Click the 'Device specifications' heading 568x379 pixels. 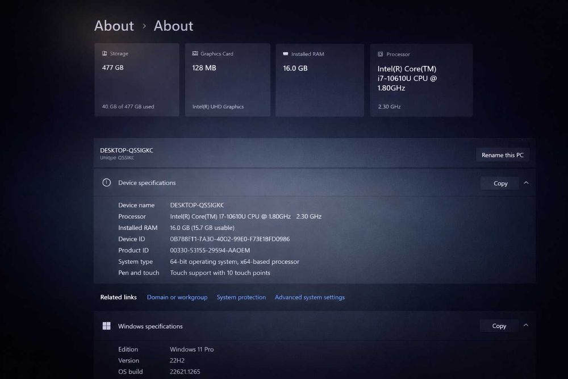[147, 182]
